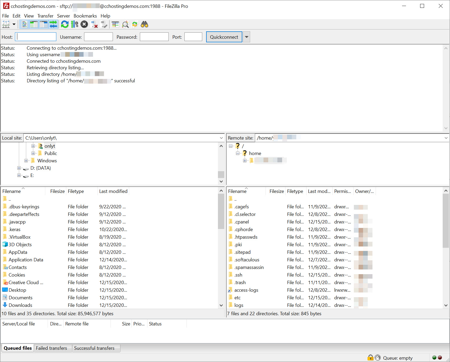Image resolution: width=450 pixels, height=362 pixels.
Task: Open the Bookmarks menu
Action: (85, 16)
